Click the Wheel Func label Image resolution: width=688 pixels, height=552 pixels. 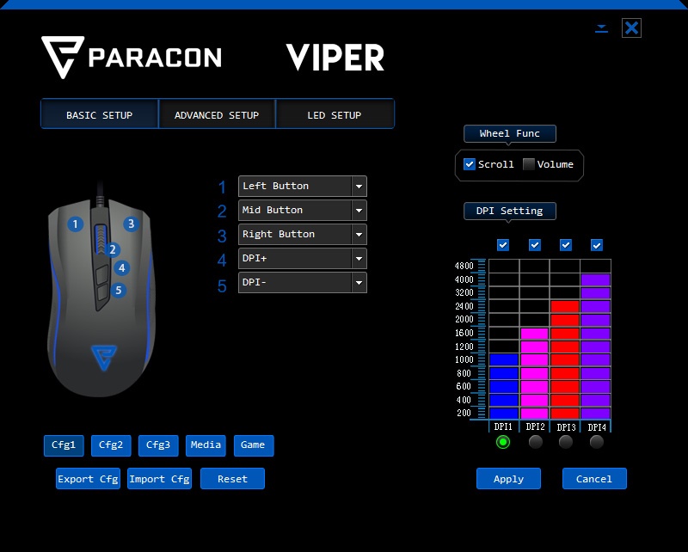pyautogui.click(x=510, y=133)
